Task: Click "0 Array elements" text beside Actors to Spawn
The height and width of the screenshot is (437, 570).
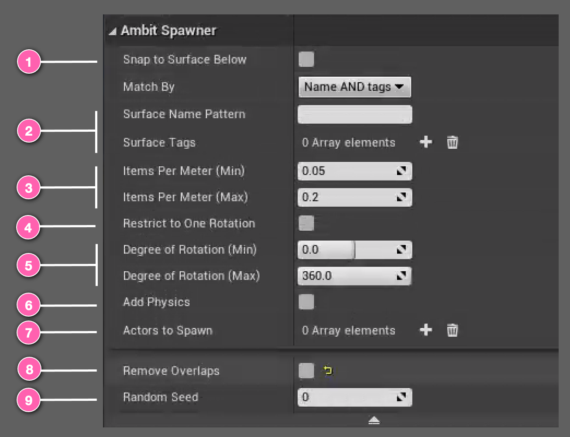Action: coord(348,331)
